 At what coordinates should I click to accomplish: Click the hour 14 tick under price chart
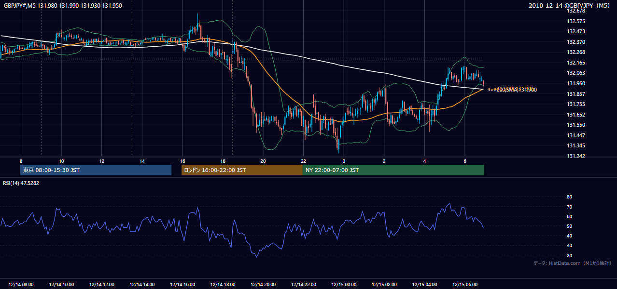point(142,161)
